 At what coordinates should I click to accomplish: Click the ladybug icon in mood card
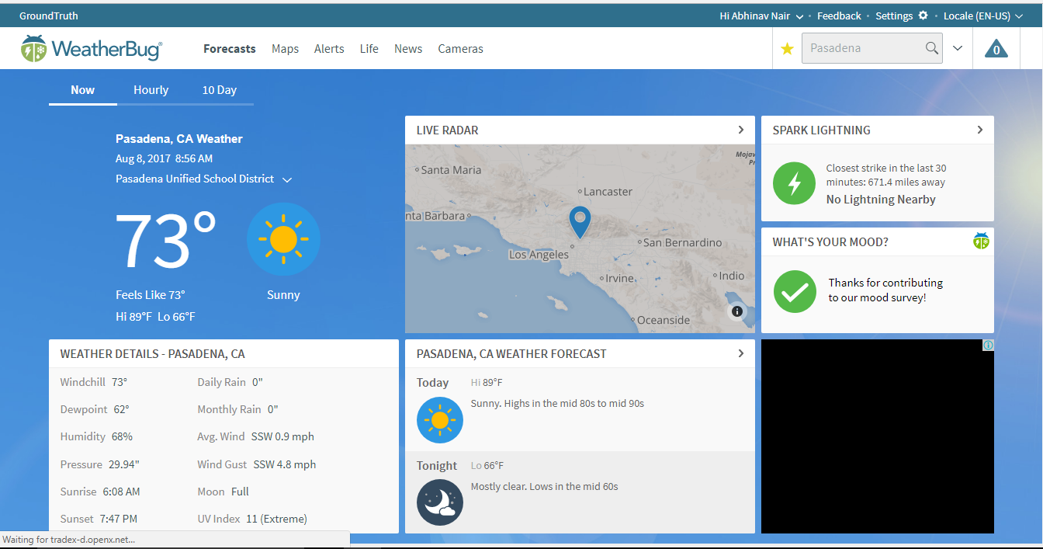981,241
